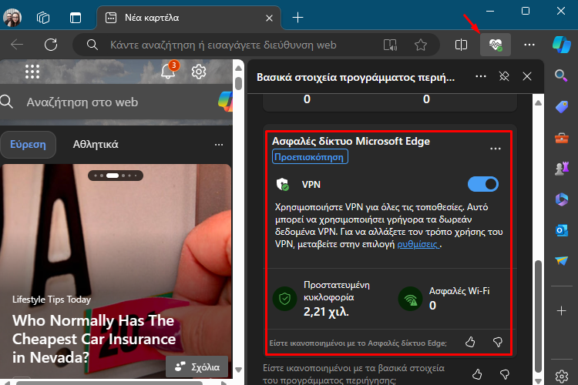Toggle the VPN switch off
This screenshot has height=385, width=578.
pos(483,184)
